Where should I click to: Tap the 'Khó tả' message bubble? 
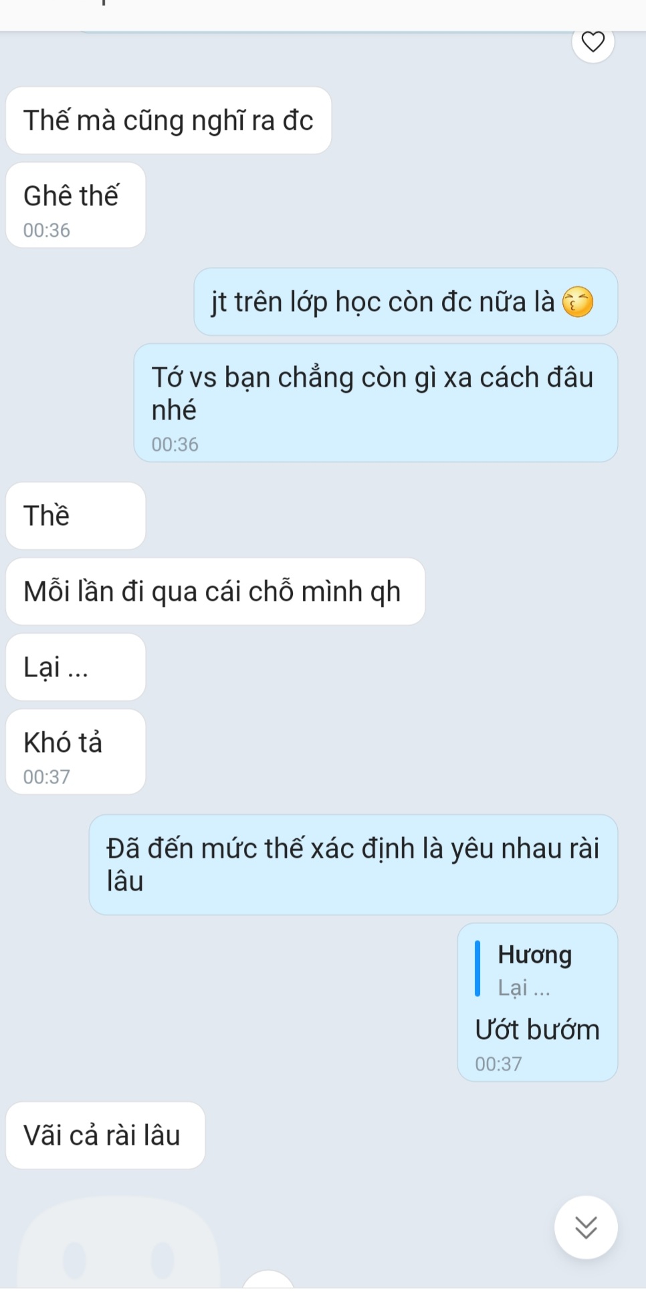point(76,752)
